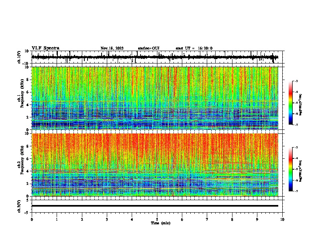Click the "8" kHz tick on ch.1 spectrogram
The height and width of the screenshot is (246, 318).
28,80
